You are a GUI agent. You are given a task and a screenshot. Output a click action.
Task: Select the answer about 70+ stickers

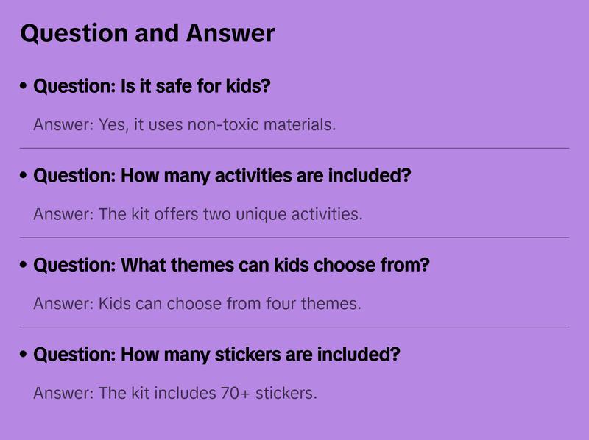(175, 393)
